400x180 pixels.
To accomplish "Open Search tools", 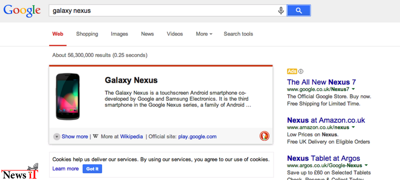I will coord(238,34).
